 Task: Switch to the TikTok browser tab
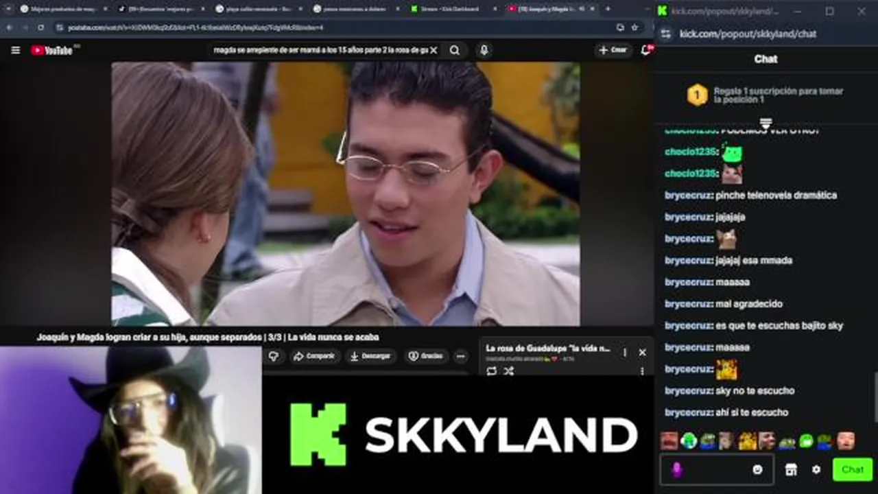(161, 9)
